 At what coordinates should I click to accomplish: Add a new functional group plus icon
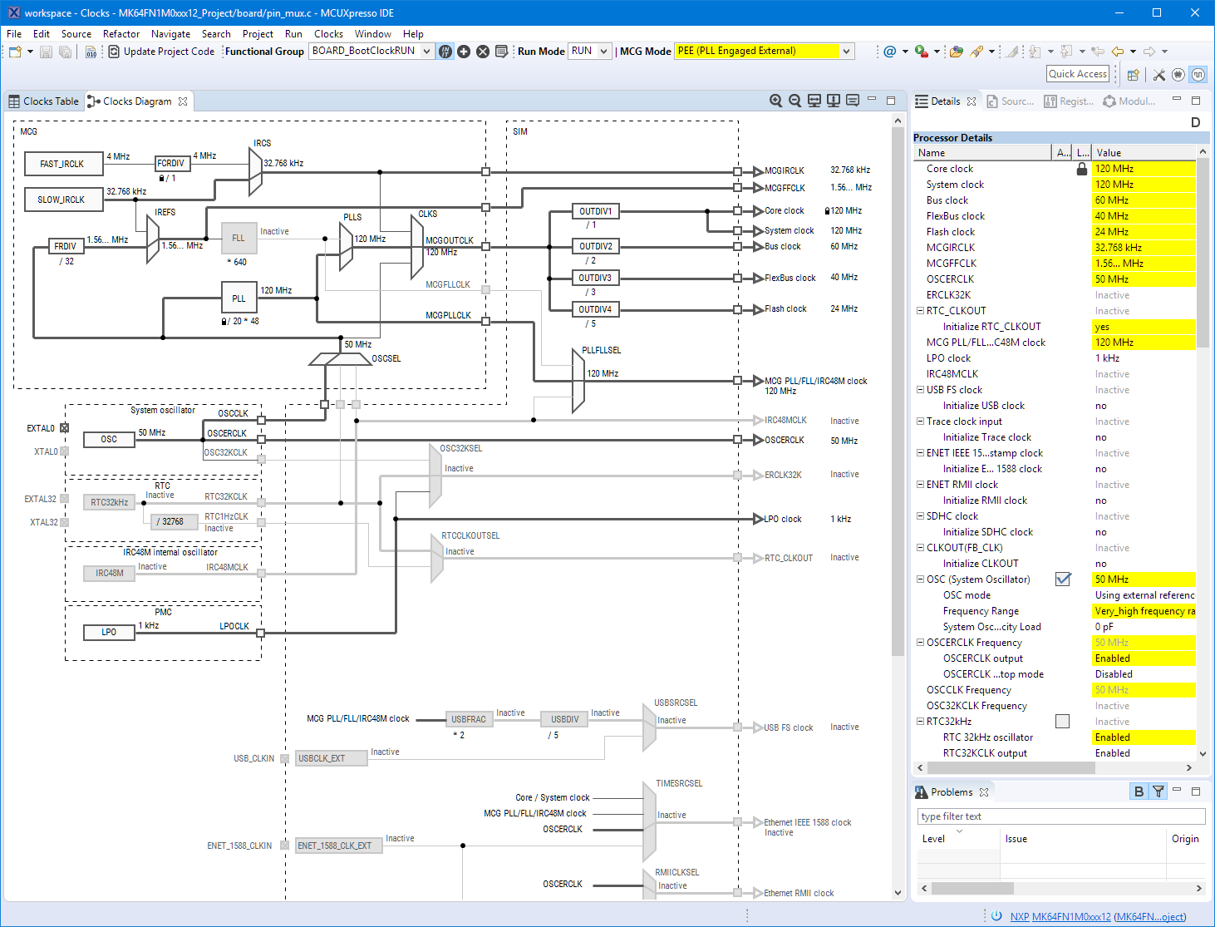[464, 52]
